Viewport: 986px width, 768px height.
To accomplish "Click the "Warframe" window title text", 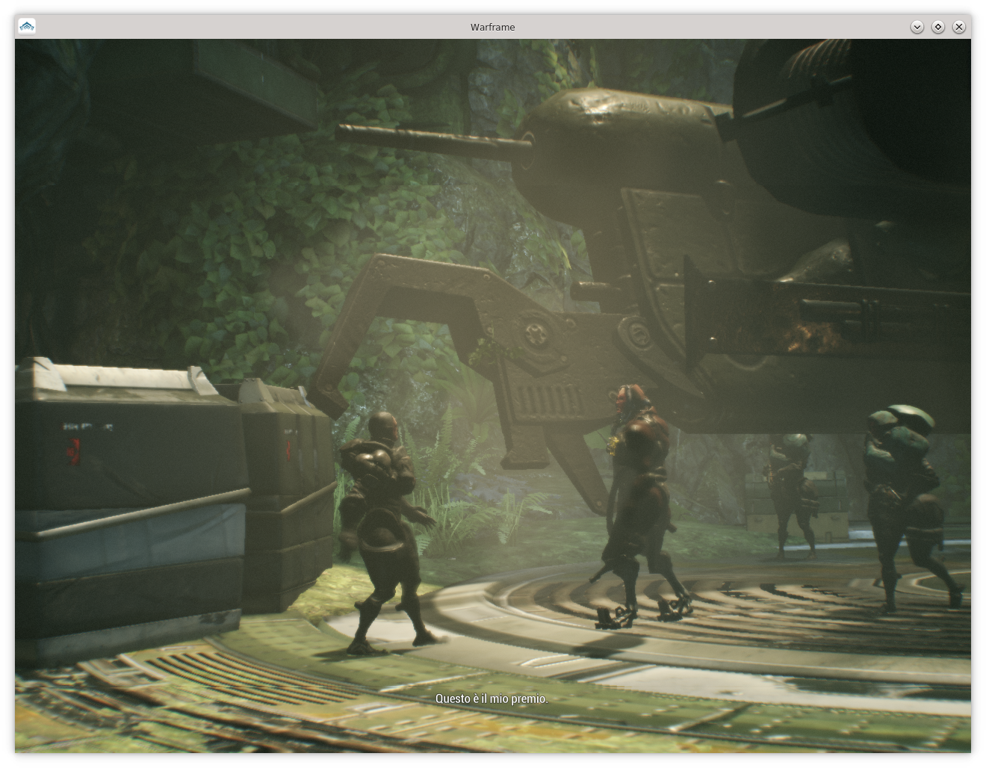I will (x=493, y=27).
